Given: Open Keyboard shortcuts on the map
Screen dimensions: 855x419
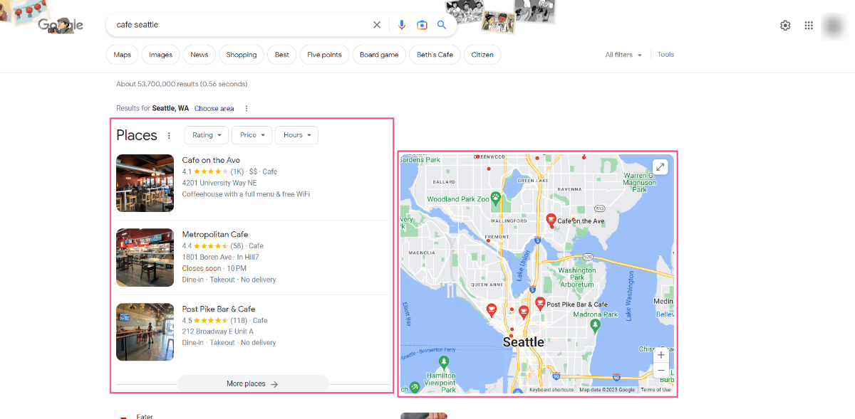Looking at the screenshot, I should [551, 390].
